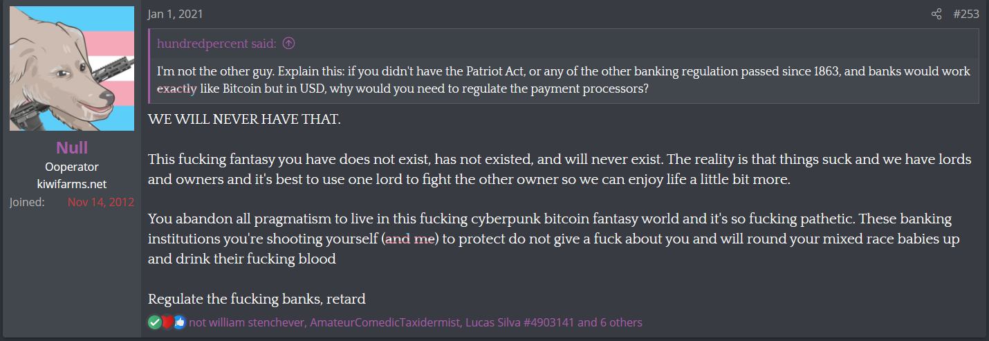Click the Jan 1, 2021 post date
Viewport: 989px width, 341px height.
(176, 15)
